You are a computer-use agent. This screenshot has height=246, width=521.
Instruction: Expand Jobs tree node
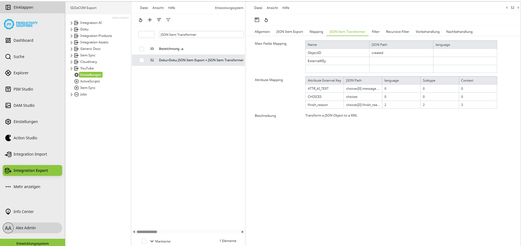point(71,95)
